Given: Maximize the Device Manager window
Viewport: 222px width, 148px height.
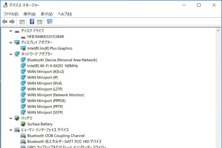Looking at the screenshot, I should tap(199, 5).
